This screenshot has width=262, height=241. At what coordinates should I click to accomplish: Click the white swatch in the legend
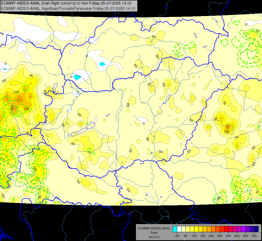[179, 229]
